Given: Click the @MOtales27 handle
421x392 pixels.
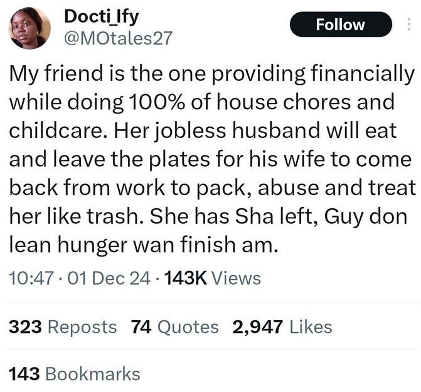Looking at the screenshot, I should (119, 39).
